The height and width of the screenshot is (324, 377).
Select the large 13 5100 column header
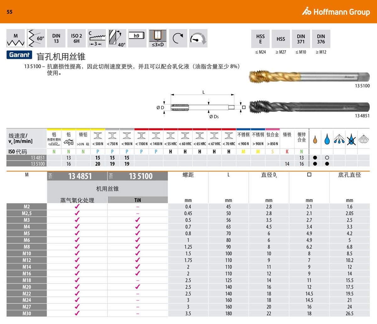pos(141,176)
